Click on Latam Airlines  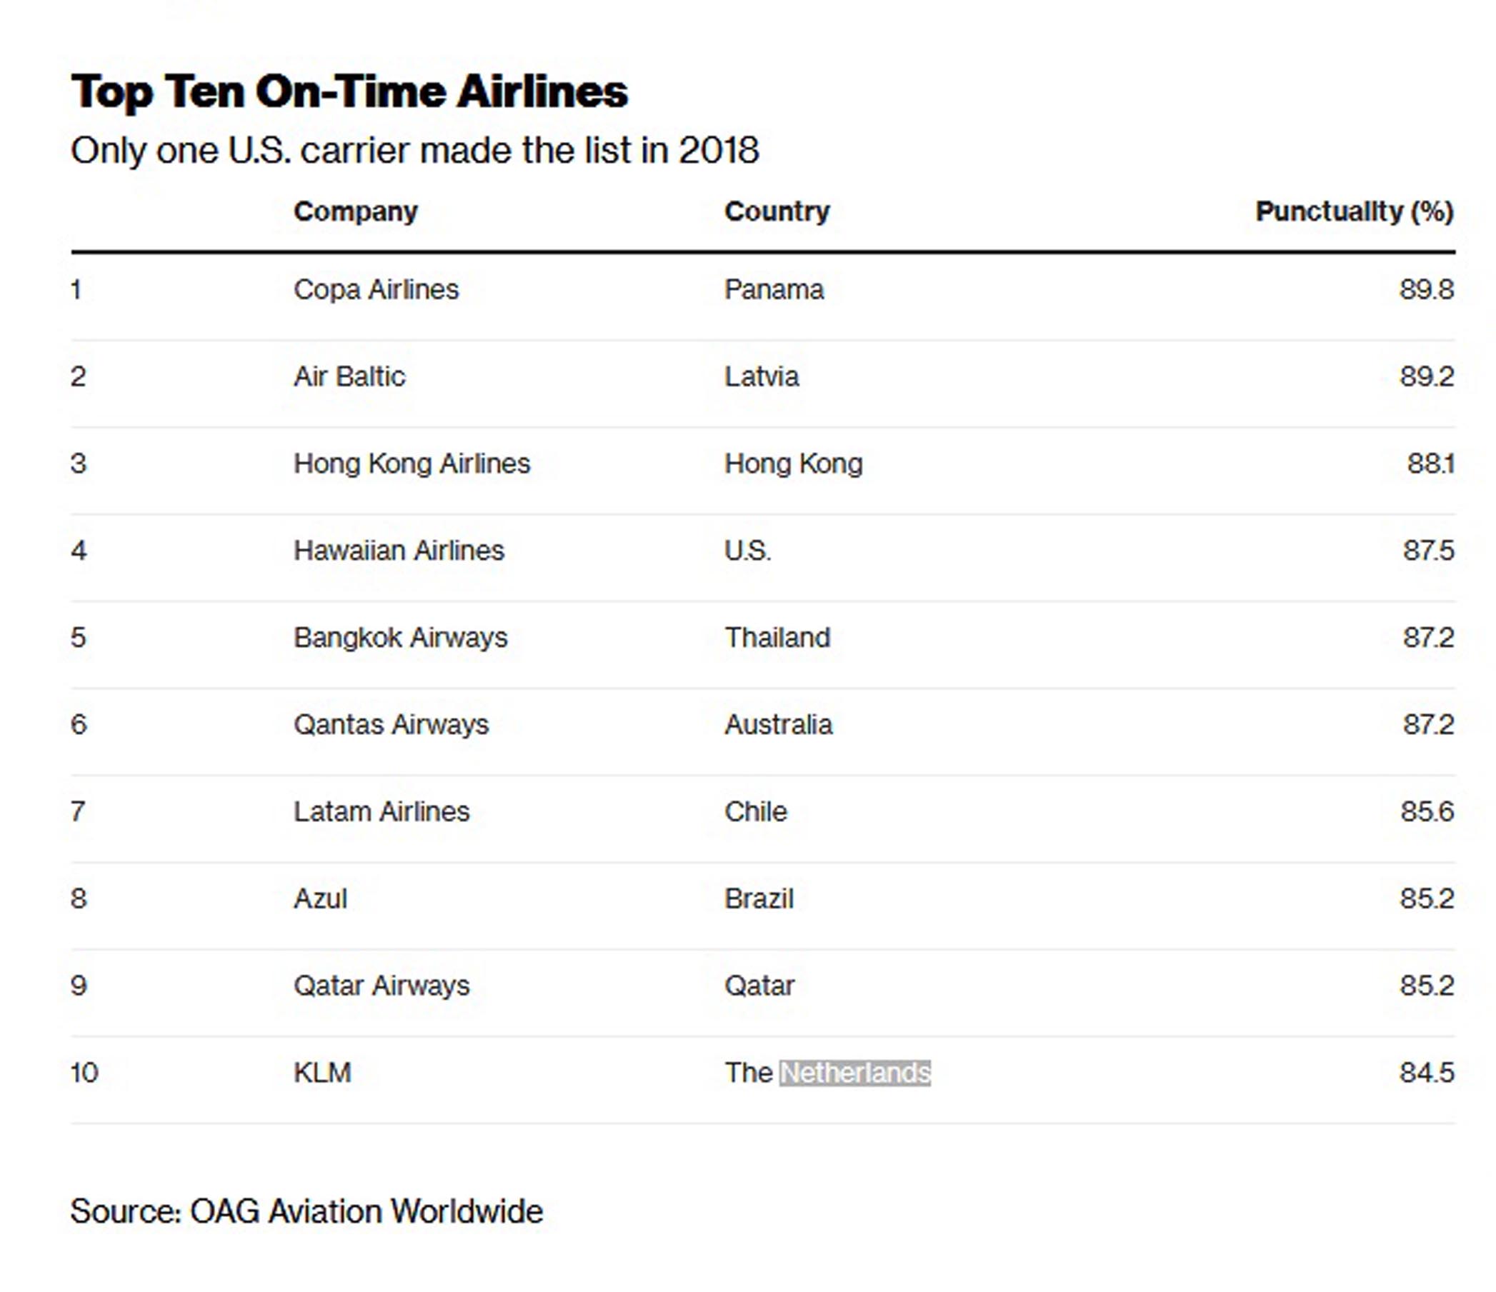pos(382,812)
